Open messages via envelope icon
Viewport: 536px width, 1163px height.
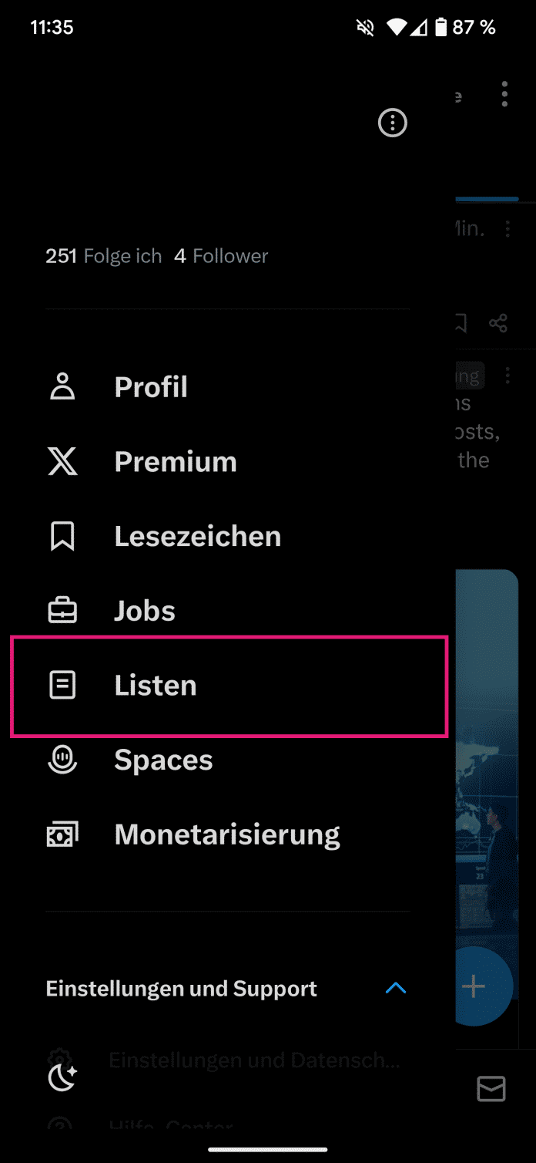click(x=491, y=1088)
